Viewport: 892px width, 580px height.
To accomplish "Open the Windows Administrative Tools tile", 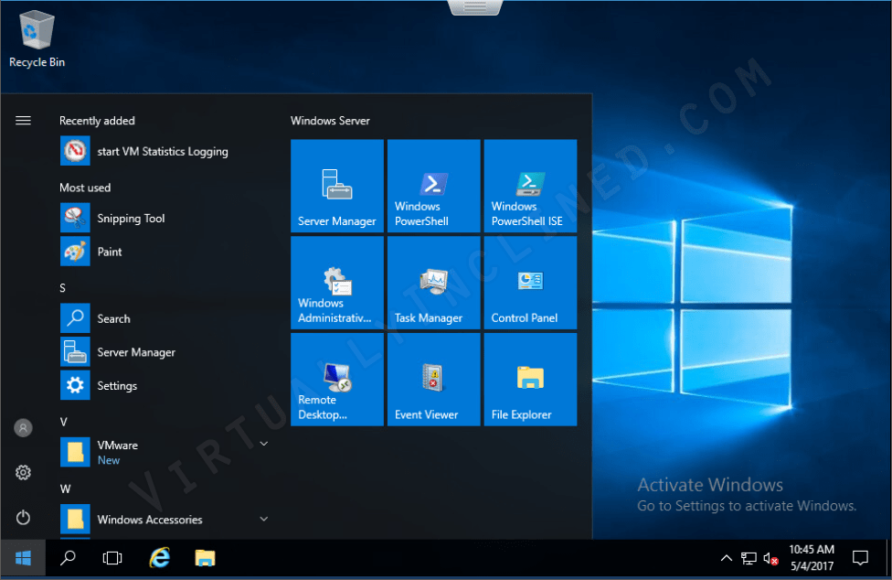I will pos(336,283).
